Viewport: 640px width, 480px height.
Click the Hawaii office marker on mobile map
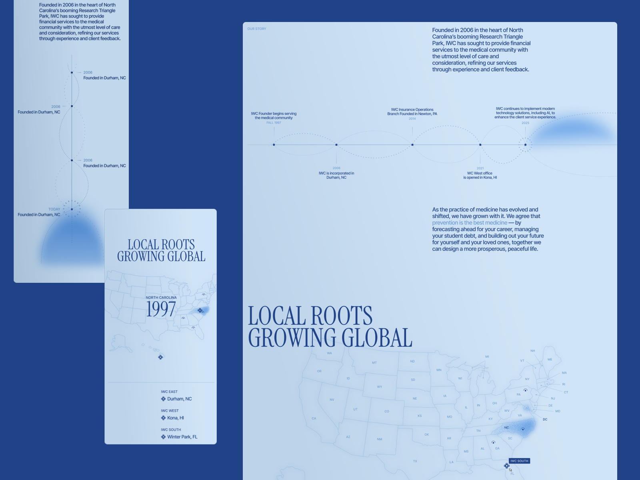[x=160, y=357]
